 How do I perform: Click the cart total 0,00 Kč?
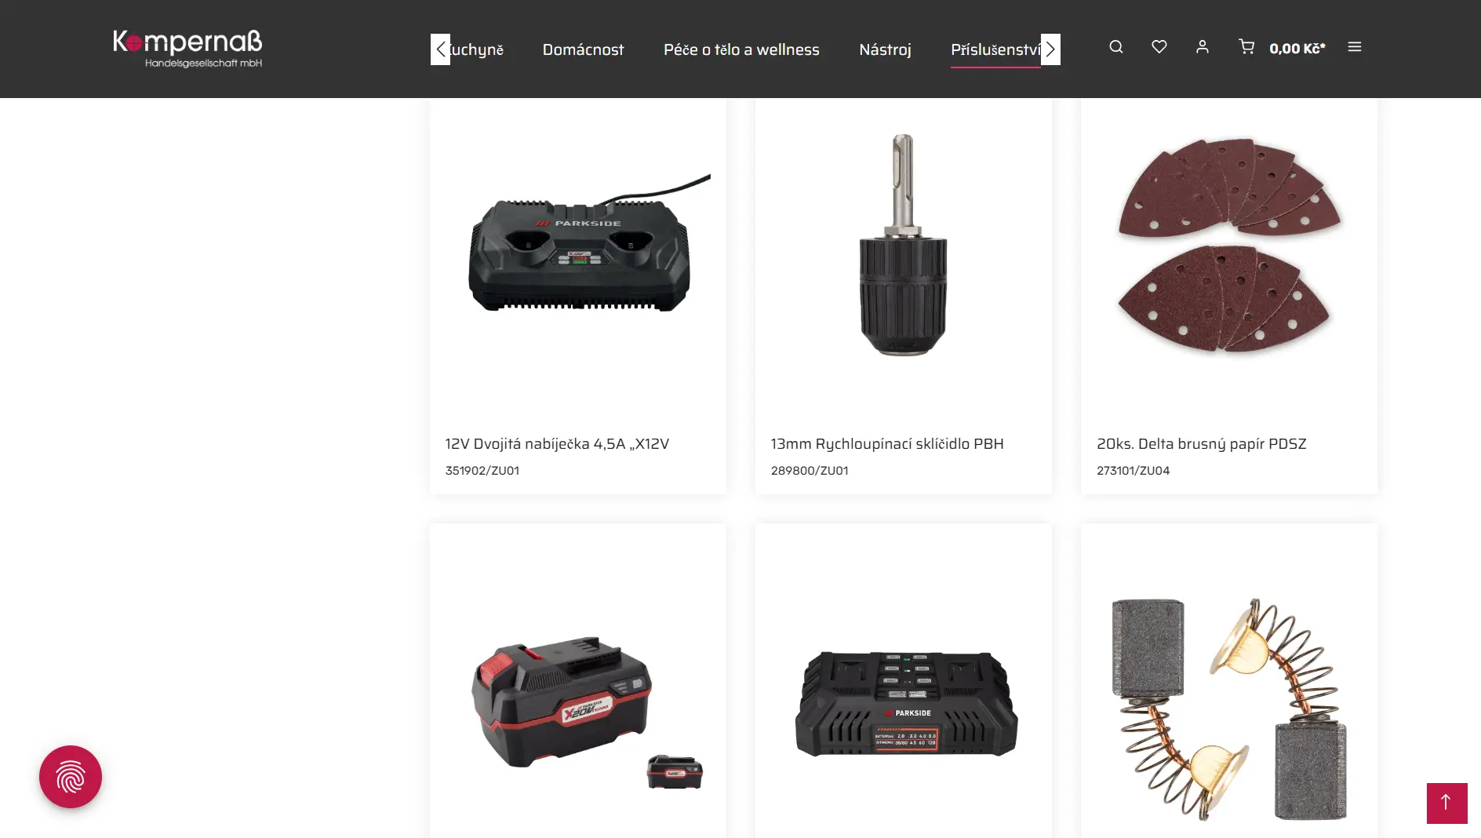click(1297, 48)
